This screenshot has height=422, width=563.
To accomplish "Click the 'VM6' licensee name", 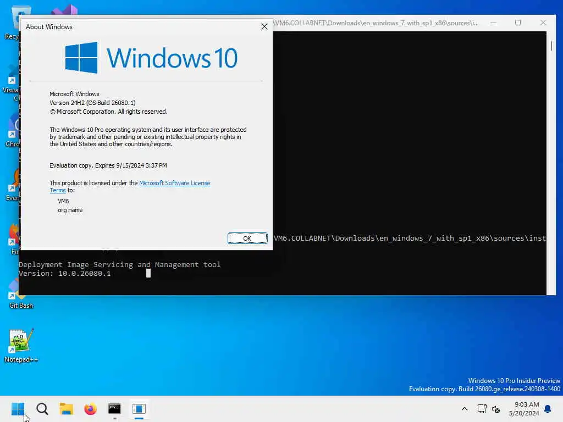I will click(64, 201).
